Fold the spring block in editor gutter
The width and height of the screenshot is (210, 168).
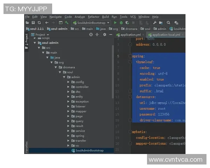tap(130, 56)
